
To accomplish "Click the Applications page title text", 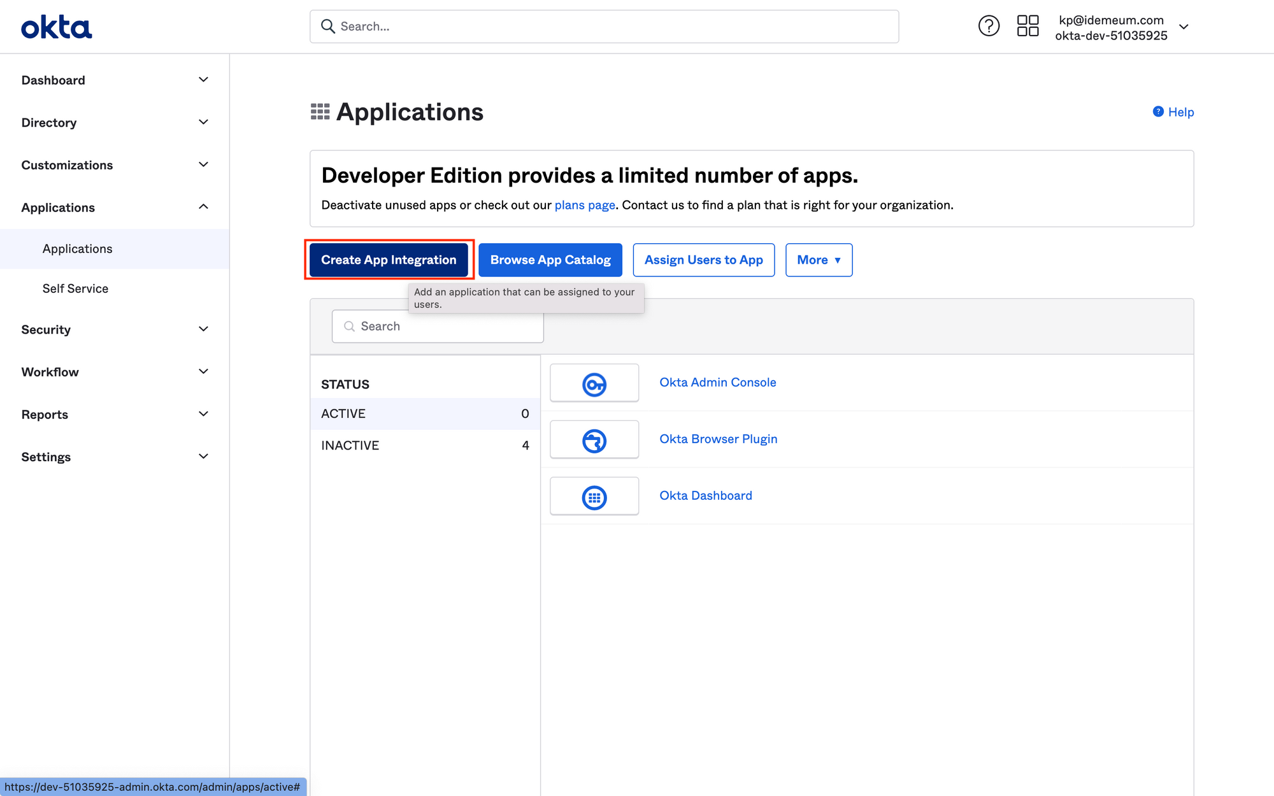I will tap(410, 112).
